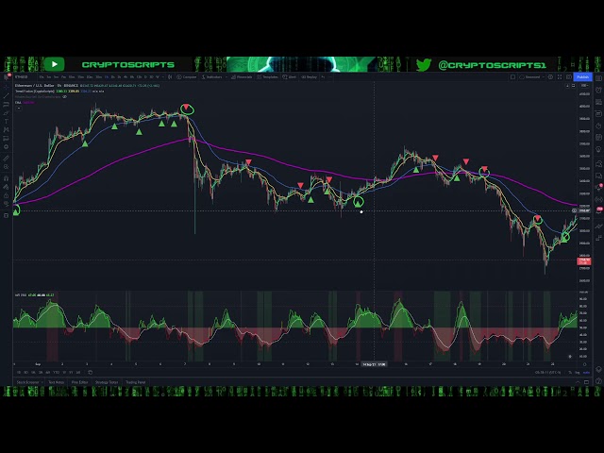Open the Strategy Tester tab
This screenshot has height=453, width=604.
tap(107, 382)
